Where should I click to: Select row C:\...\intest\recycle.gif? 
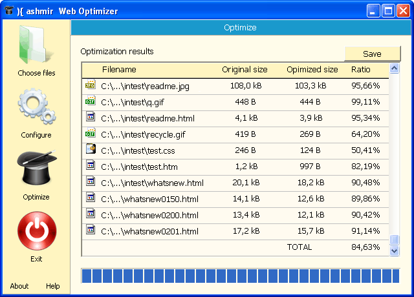[x=235, y=135]
